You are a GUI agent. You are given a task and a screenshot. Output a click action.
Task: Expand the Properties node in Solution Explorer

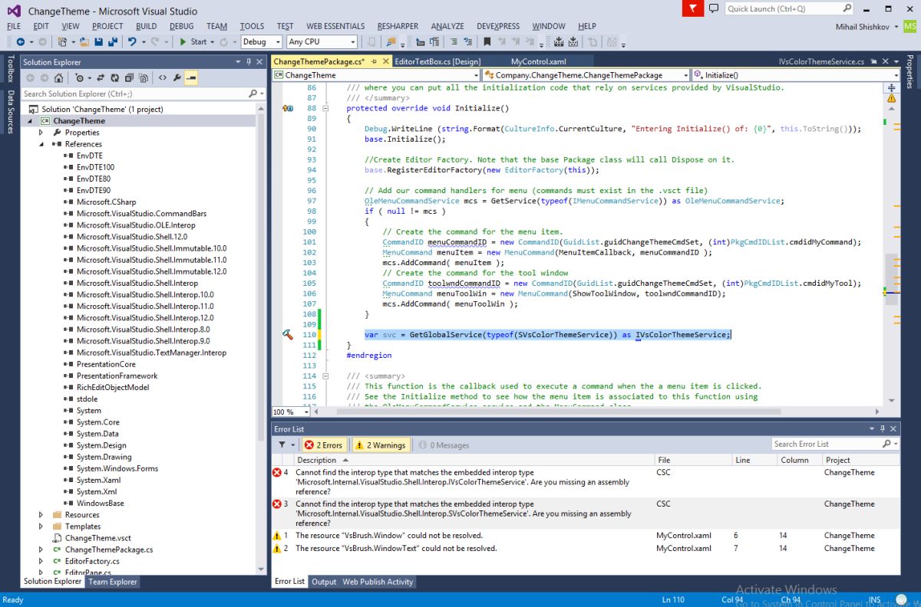pos(41,133)
